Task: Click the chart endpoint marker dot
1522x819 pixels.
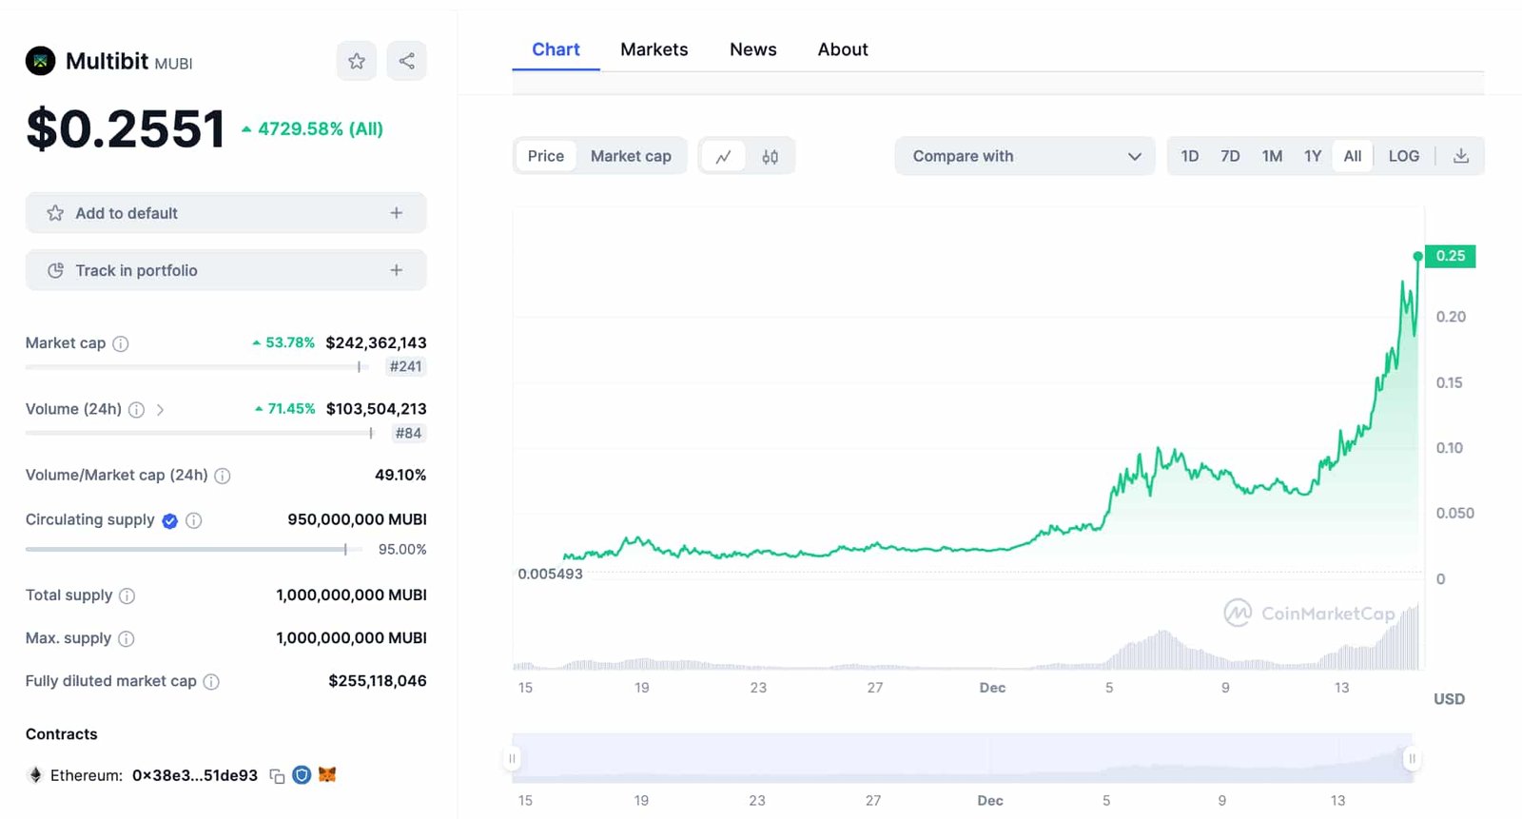Action: click(x=1418, y=256)
